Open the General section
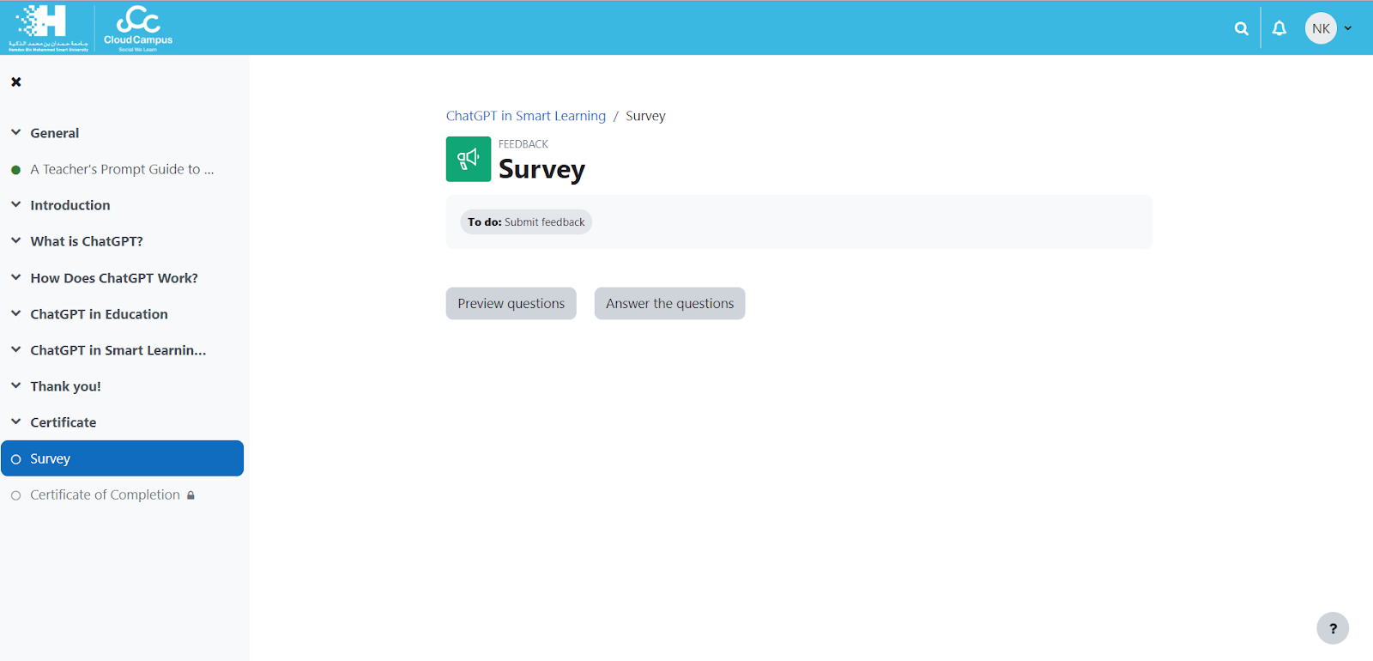The width and height of the screenshot is (1373, 661). point(55,133)
